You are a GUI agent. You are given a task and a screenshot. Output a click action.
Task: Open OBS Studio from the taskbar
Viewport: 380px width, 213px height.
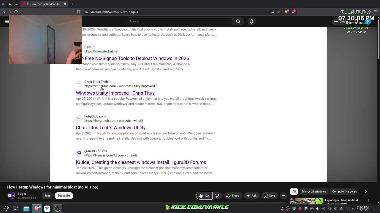point(57,209)
